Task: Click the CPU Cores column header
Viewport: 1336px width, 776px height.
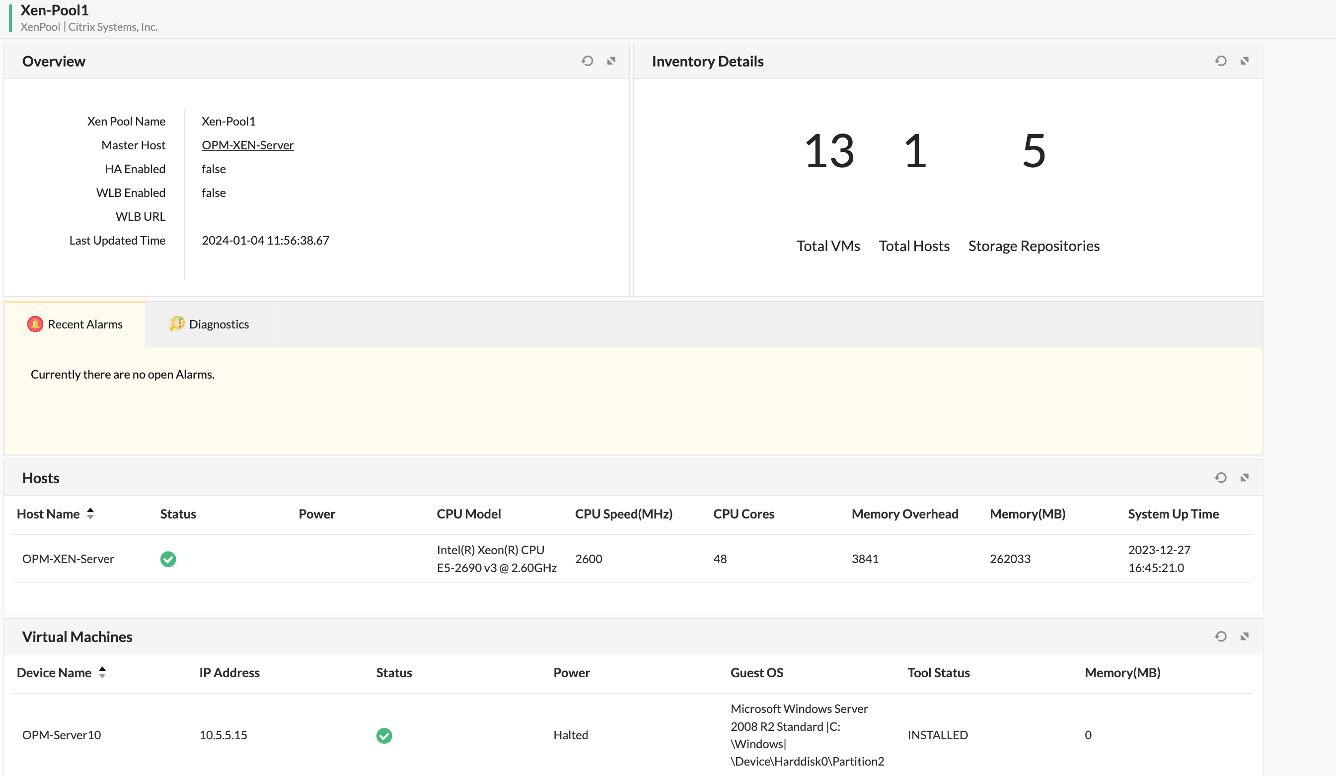Action: point(744,514)
